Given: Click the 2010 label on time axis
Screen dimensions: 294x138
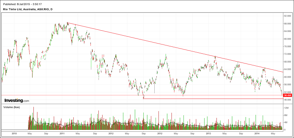Looking at the screenshot, I should click(x=14, y=133).
